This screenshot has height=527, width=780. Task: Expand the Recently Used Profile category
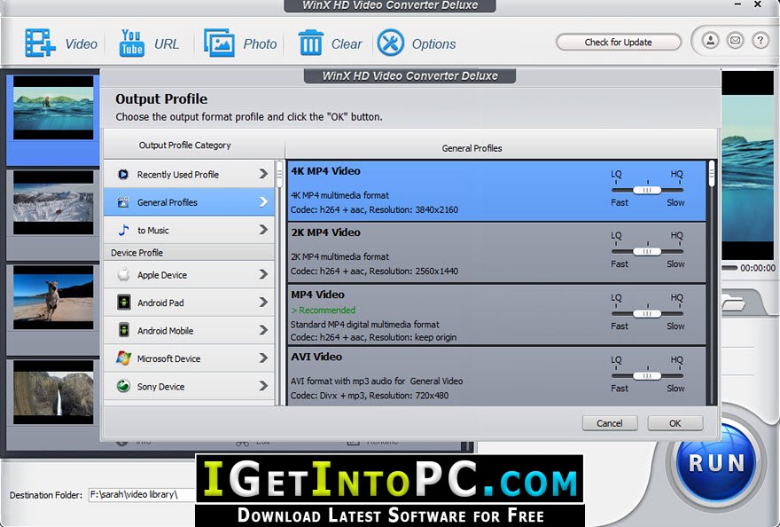pos(189,174)
